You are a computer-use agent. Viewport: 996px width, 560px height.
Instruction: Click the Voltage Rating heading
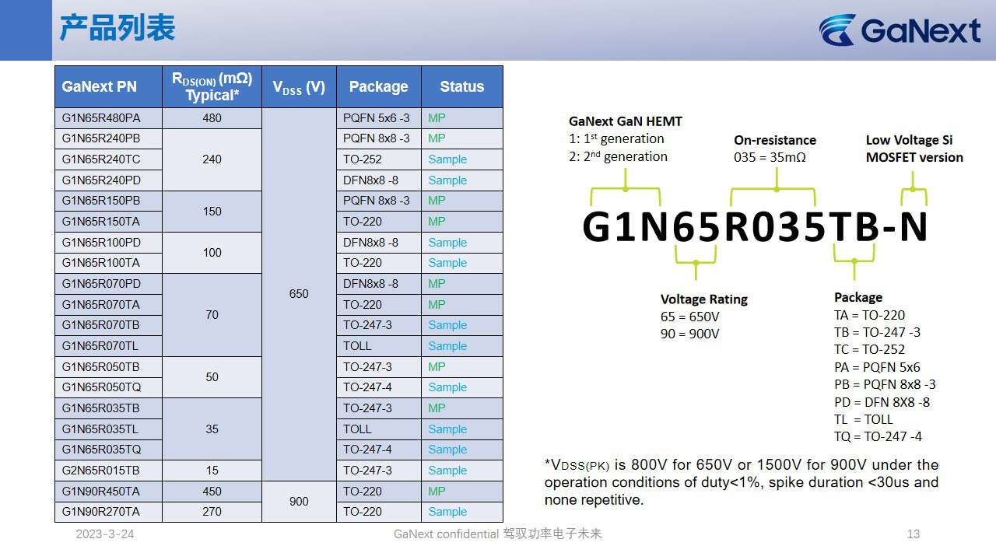[x=703, y=299]
